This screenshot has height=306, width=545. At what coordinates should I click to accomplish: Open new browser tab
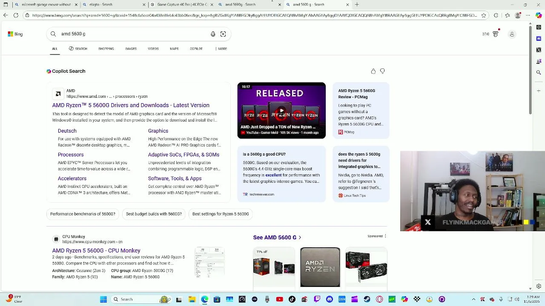tap(357, 5)
